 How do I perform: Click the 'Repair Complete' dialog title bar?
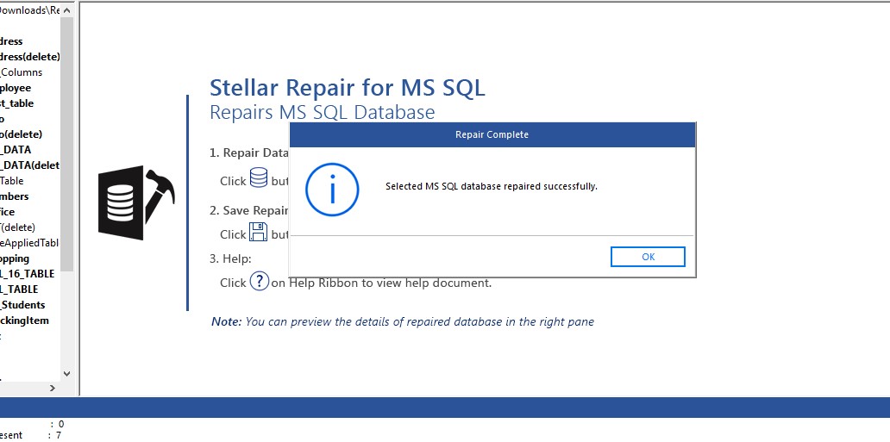click(492, 134)
